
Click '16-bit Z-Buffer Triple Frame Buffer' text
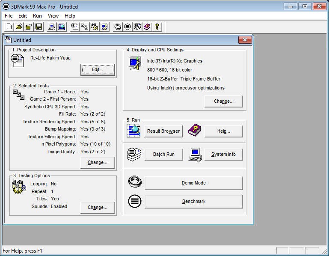[x=184, y=79]
